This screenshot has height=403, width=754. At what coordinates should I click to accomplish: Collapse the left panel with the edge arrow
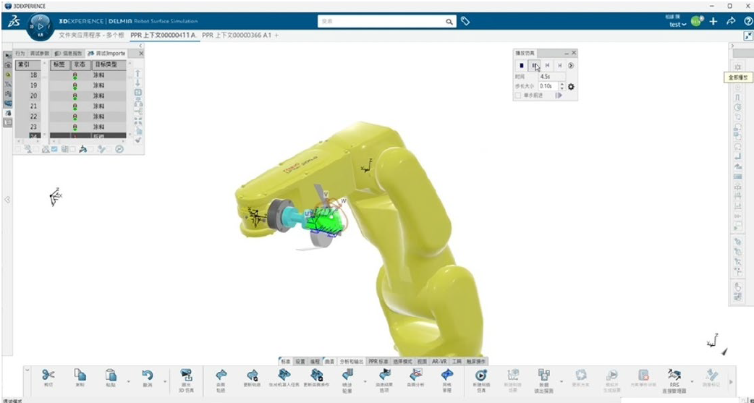click(x=7, y=200)
